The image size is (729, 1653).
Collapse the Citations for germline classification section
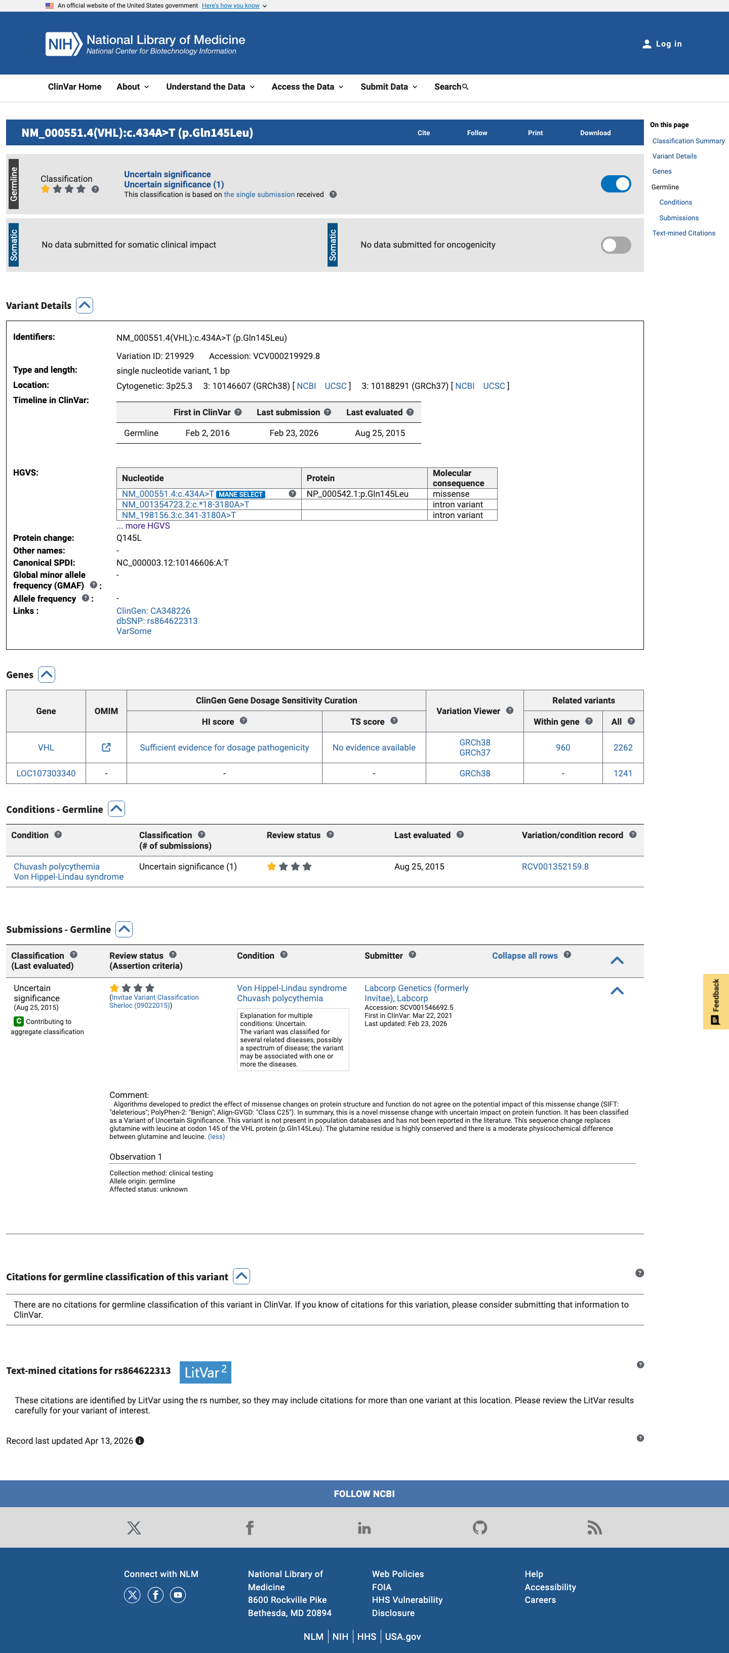coord(241,1276)
